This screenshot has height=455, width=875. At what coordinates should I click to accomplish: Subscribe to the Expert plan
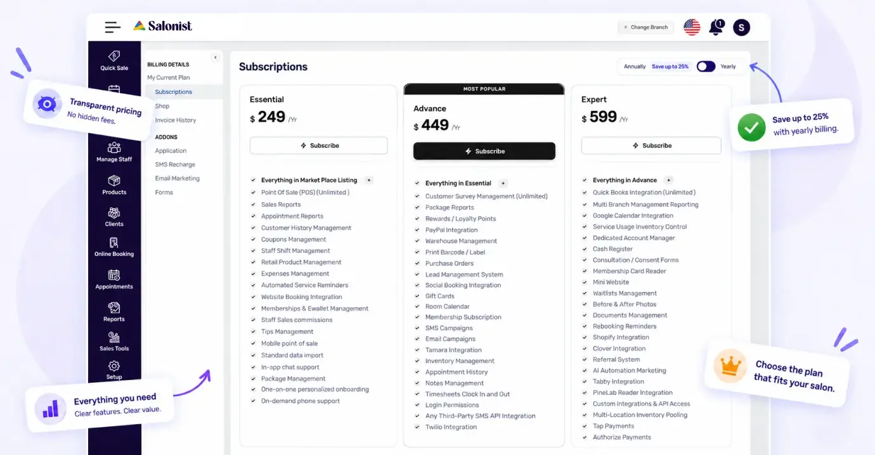(651, 145)
